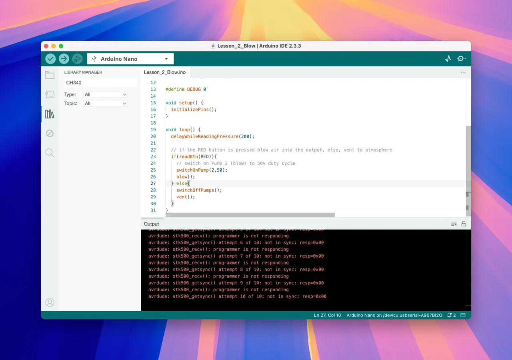Click the editor vertical scrollbar thumb
The width and height of the screenshot is (512, 360).
pos(468,171)
